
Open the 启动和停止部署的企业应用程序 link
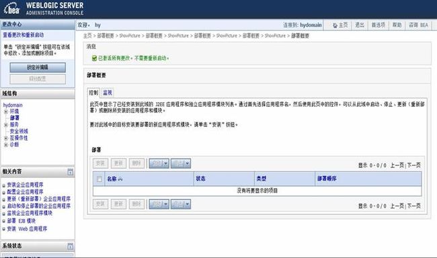click(x=39, y=206)
